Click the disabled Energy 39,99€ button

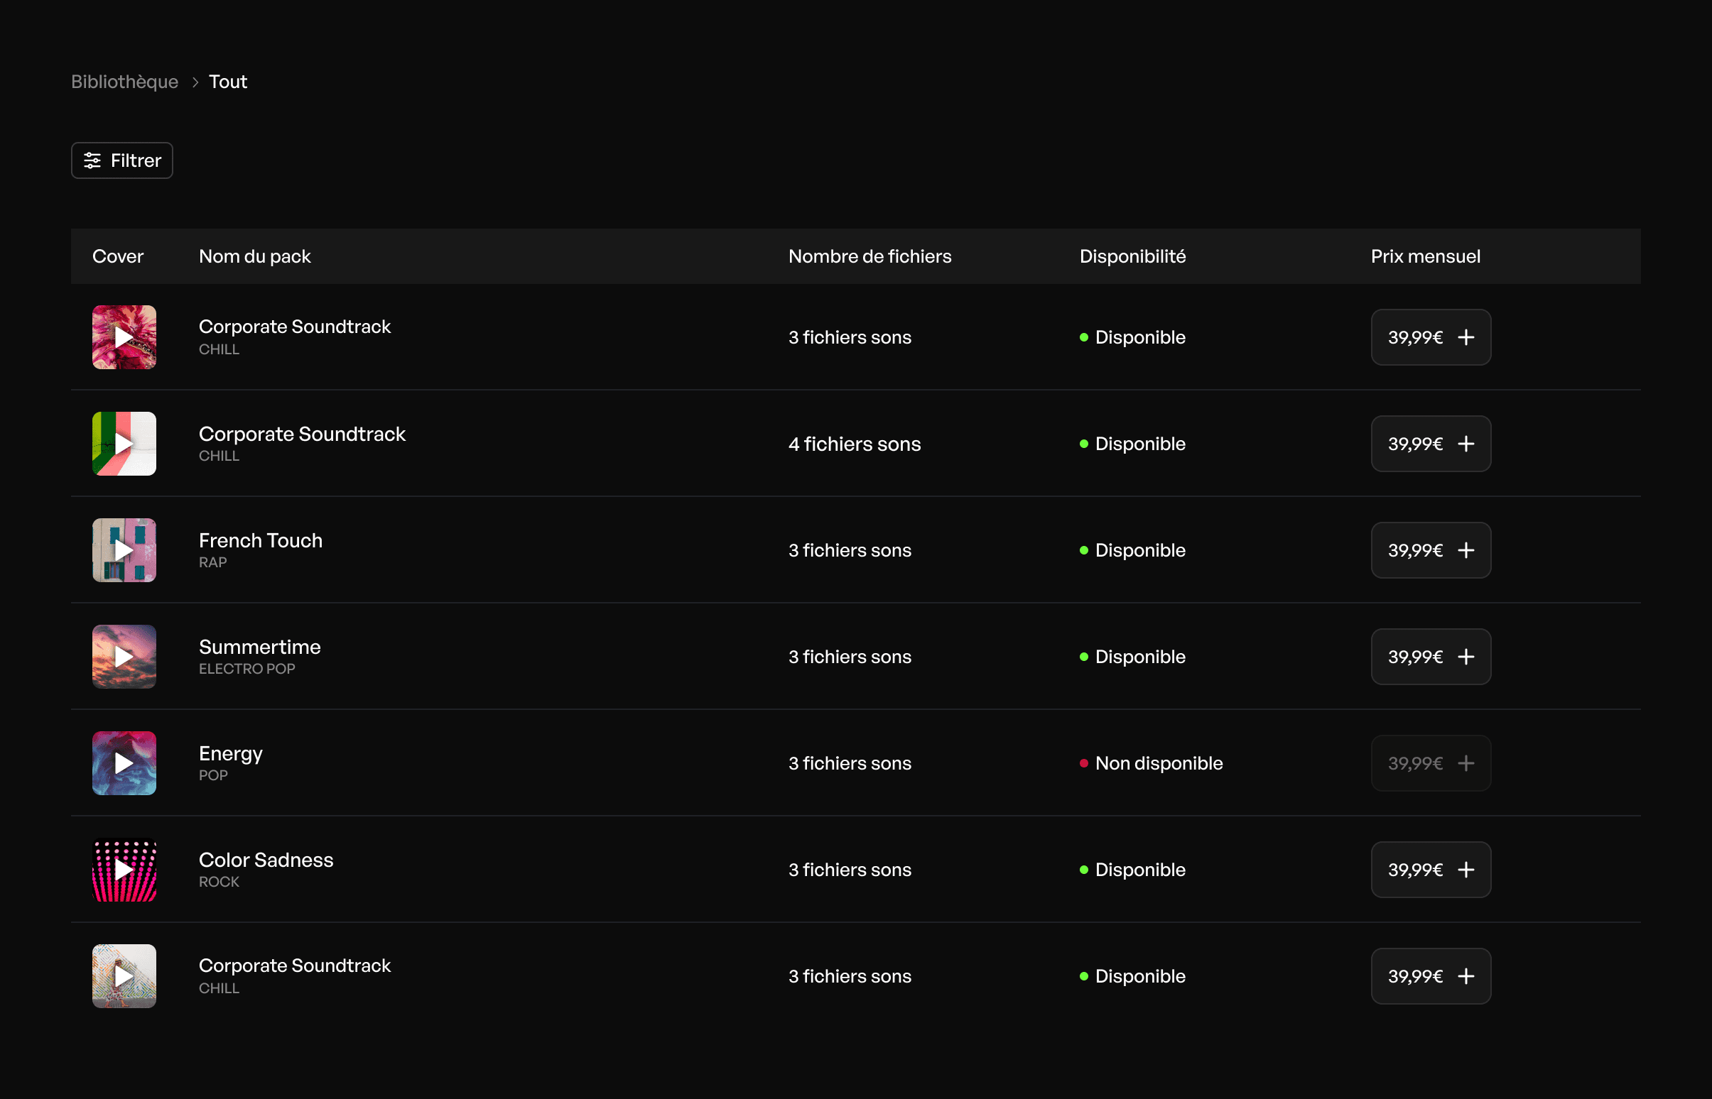[x=1430, y=763]
